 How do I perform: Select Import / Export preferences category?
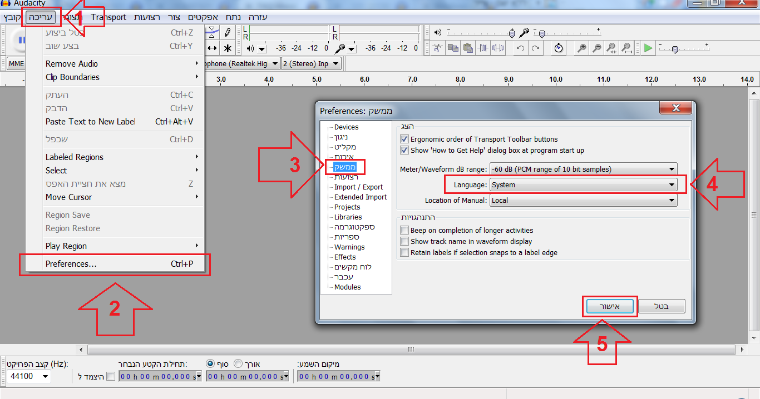(x=359, y=187)
